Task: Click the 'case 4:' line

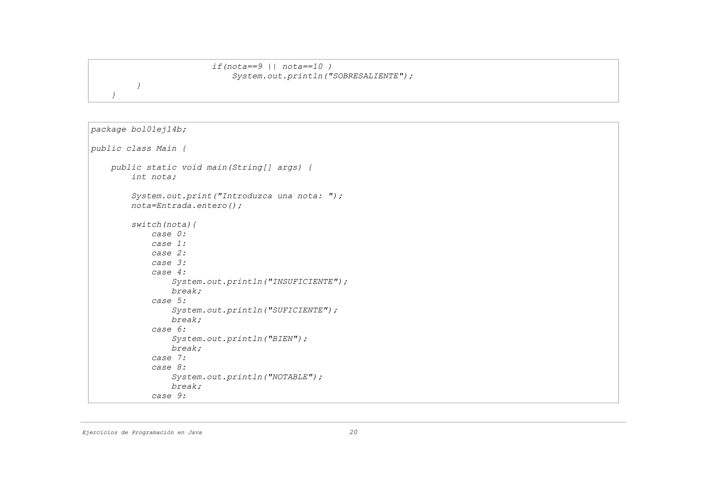Action: tap(169, 272)
